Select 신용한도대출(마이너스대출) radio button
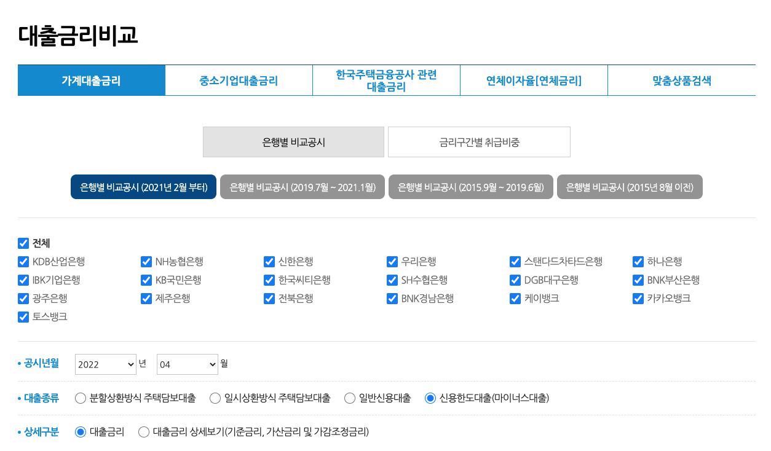Image resolution: width=771 pixels, height=451 pixels. click(430, 398)
